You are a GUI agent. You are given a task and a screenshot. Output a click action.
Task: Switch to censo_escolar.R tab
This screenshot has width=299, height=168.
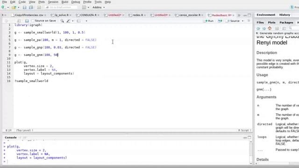[190, 15]
